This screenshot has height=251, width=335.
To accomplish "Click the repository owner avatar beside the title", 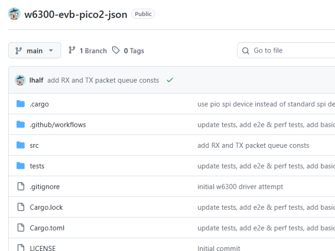I will tap(14, 14).
